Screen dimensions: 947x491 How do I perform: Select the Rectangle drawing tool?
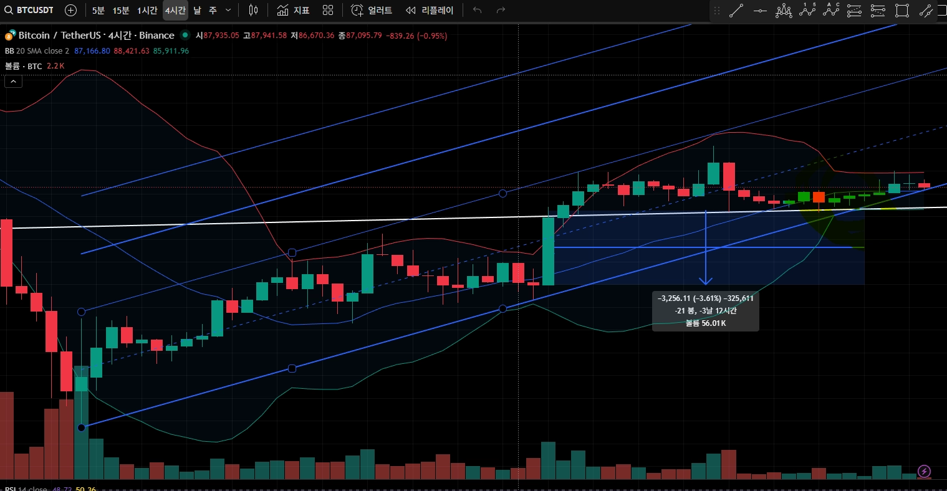(901, 11)
